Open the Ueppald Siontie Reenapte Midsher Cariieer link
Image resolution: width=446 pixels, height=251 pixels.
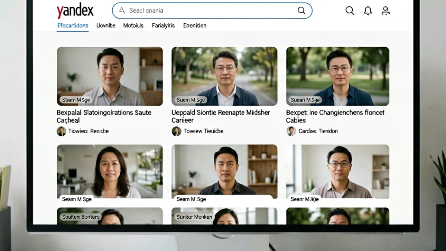click(221, 116)
